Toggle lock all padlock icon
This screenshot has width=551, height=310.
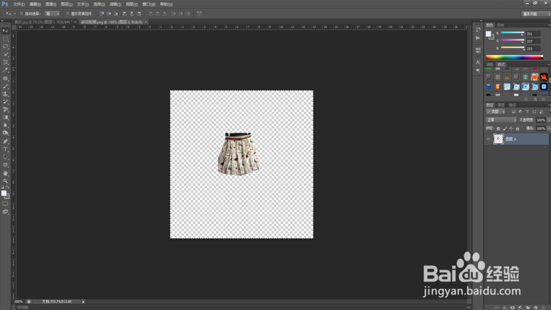click(517, 128)
